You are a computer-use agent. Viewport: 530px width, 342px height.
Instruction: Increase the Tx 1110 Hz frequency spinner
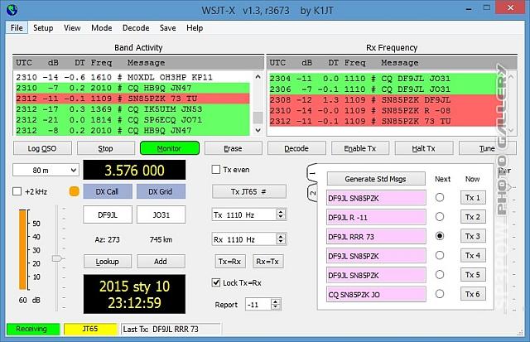(x=281, y=211)
